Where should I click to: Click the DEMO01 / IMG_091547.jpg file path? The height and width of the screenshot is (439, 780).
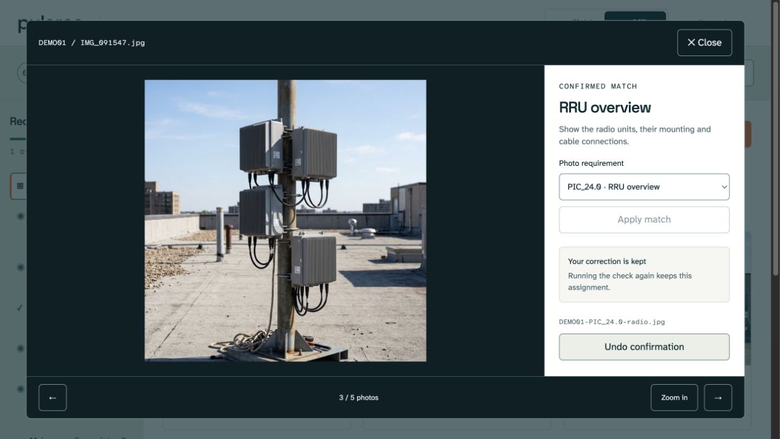pyautogui.click(x=92, y=43)
